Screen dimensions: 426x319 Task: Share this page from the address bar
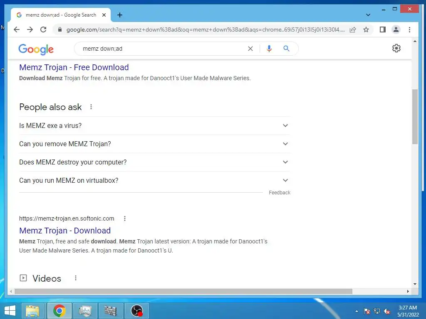point(353,29)
